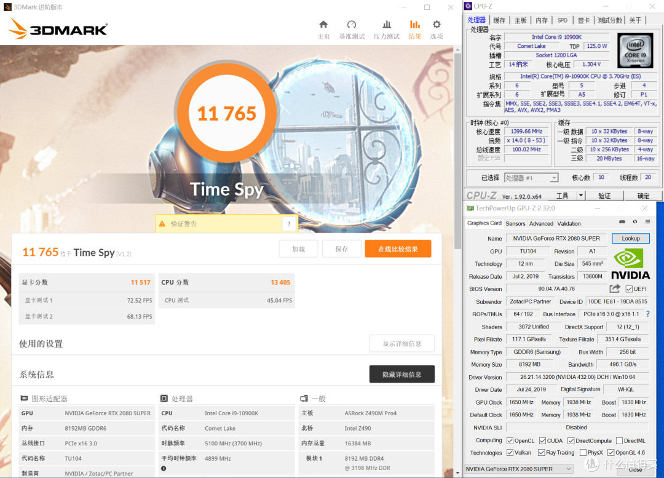Click the general (一般) section icon
The width and height of the screenshot is (664, 478).
click(x=304, y=399)
